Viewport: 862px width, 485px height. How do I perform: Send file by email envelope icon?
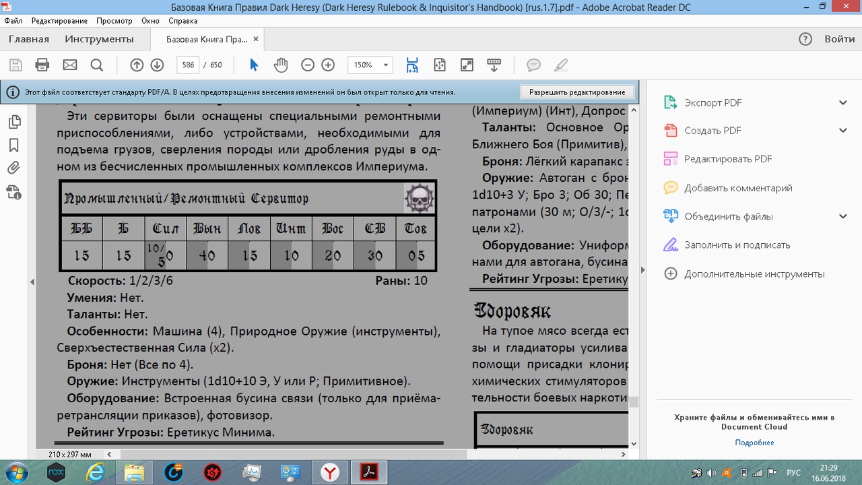click(70, 65)
